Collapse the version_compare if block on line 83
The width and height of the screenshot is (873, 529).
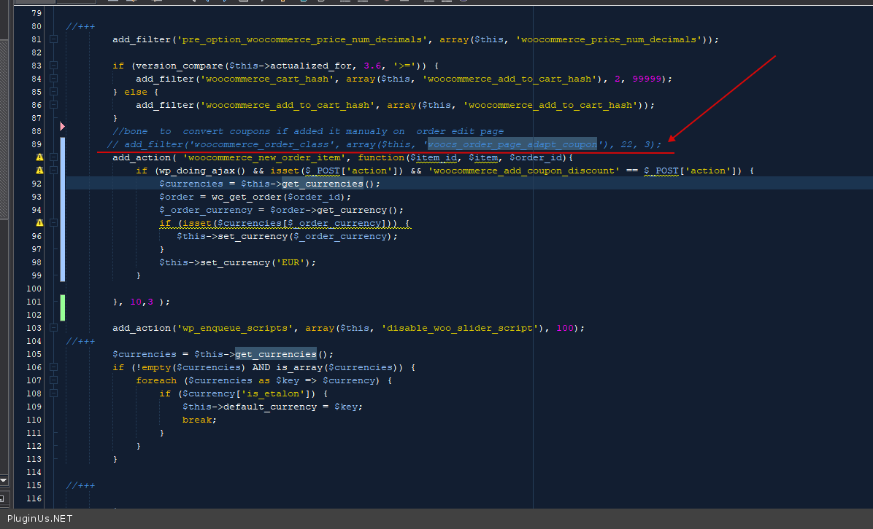pos(53,66)
